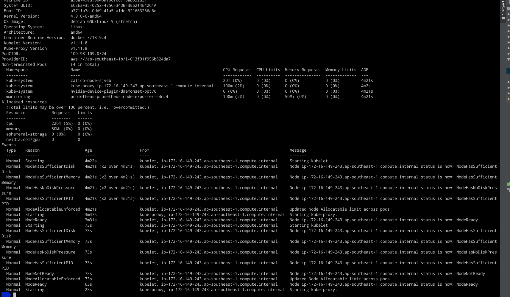Image resolution: width=510 pixels, height=297 pixels.
Task: Click the monitoring namespace entry
Action: point(18,97)
